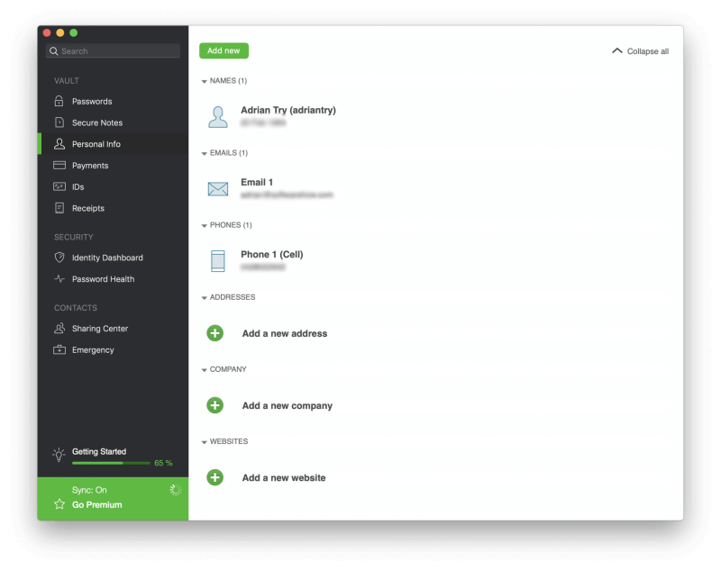
Task: Click the green plus for new address
Action: [214, 333]
